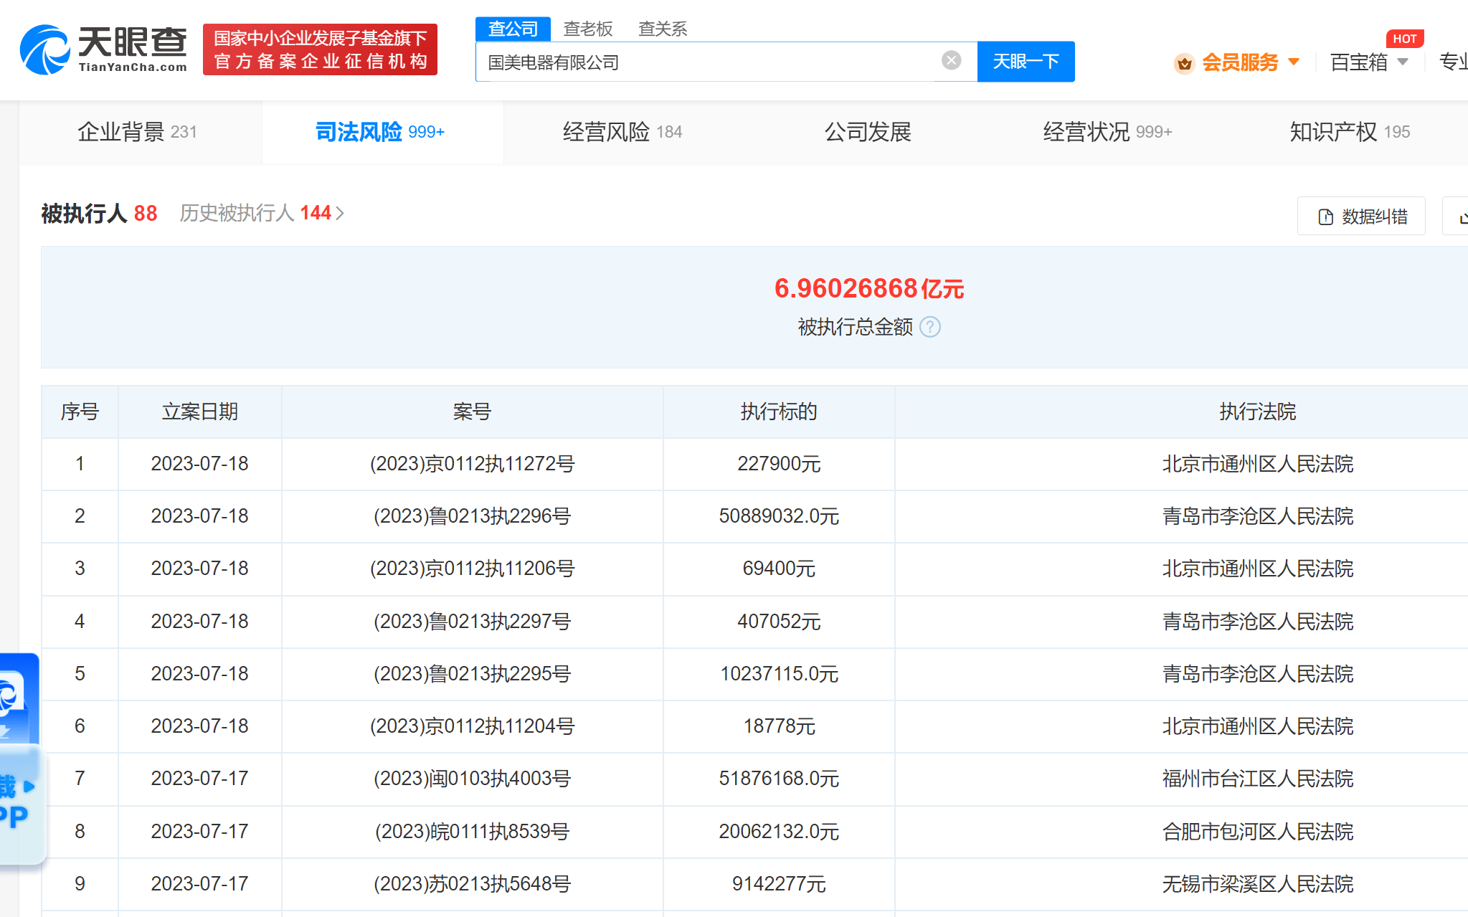
Task: Click the 数据纠错 document icon
Action: point(1326,217)
